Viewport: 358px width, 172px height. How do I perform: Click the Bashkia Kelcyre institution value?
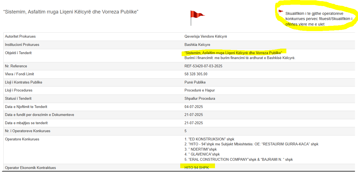coord(197,45)
